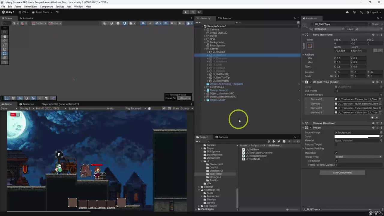The height and width of the screenshot is (216, 384).
Task: Open Undo History from top toolbar
Action: pos(354,12)
